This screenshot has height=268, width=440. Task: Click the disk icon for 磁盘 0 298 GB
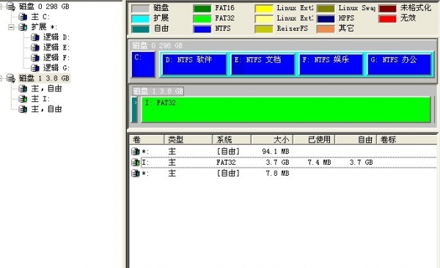click(11, 7)
